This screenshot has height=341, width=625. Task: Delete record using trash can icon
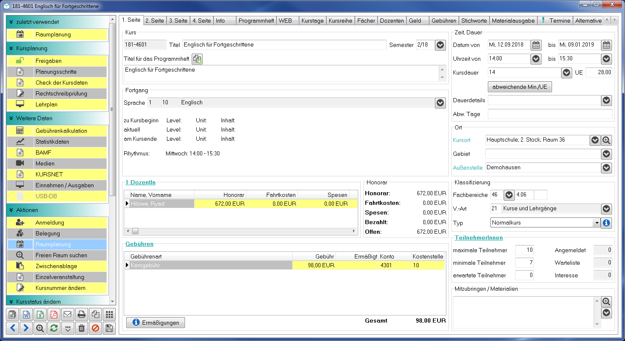coord(81,328)
